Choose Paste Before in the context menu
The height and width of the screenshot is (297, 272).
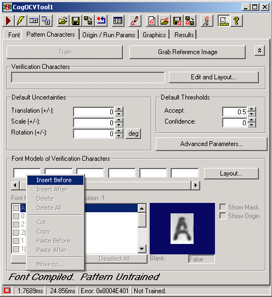tap(55, 241)
